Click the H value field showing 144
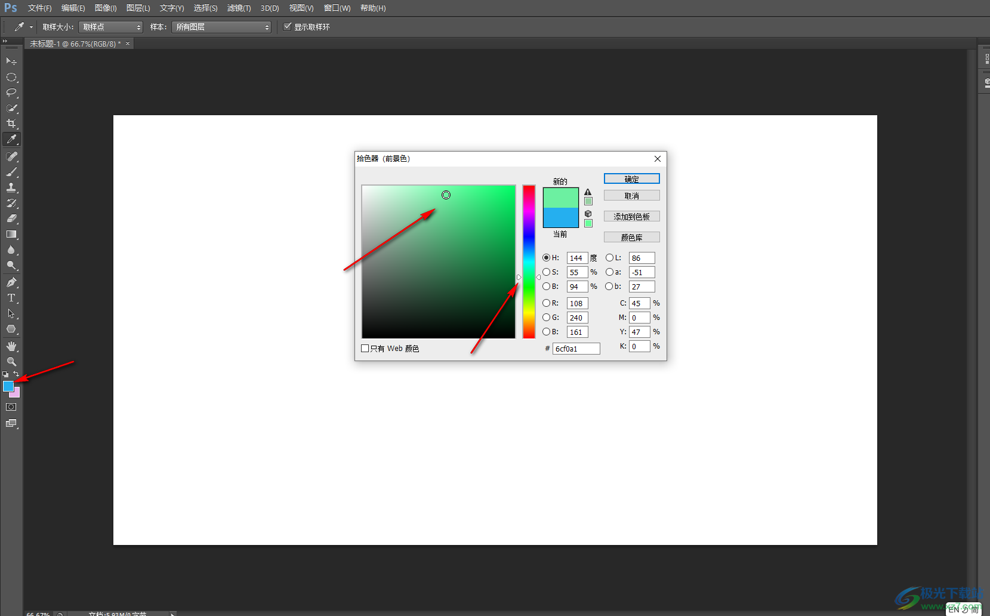Viewport: 990px width, 616px height. coord(577,258)
